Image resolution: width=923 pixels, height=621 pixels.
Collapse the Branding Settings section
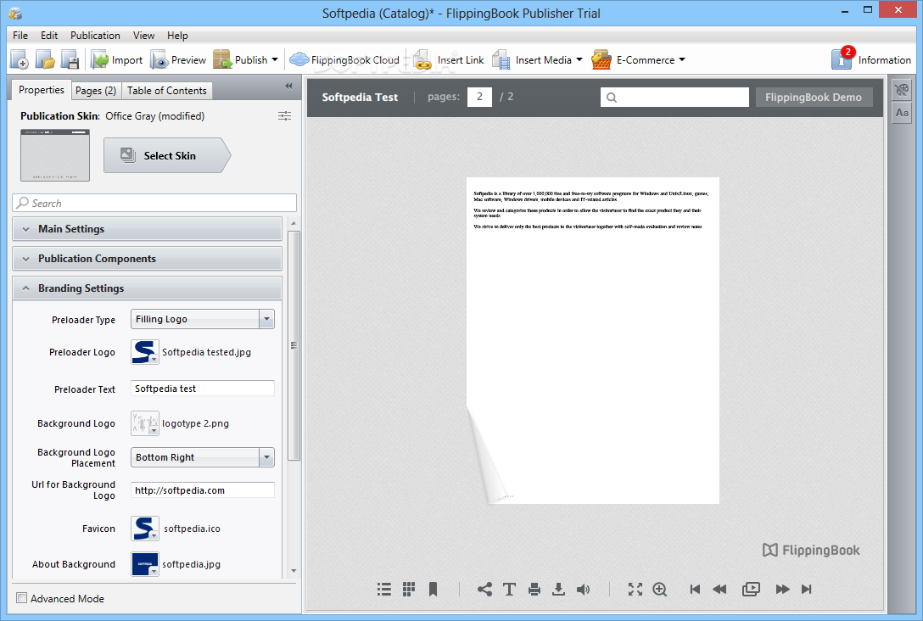[x=147, y=288]
